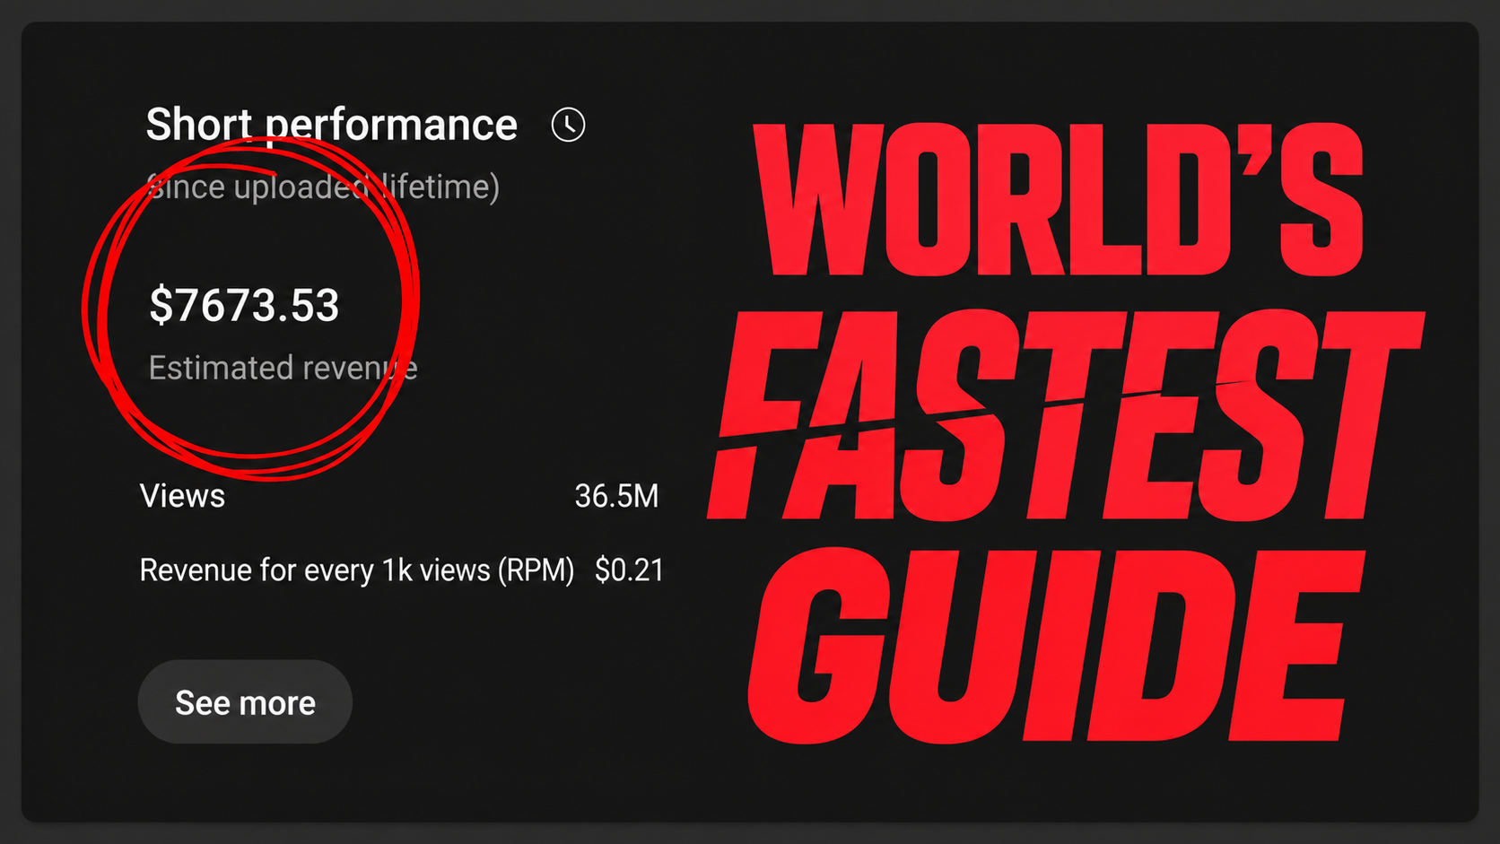Select the $7673.53 estimated revenue figure

[244, 305]
